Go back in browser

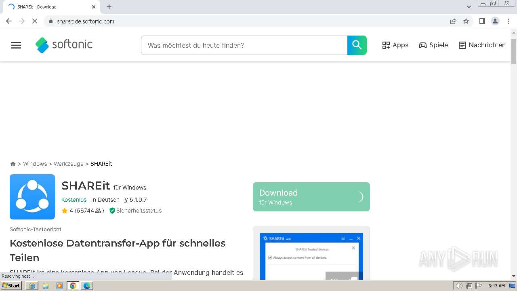click(9, 21)
